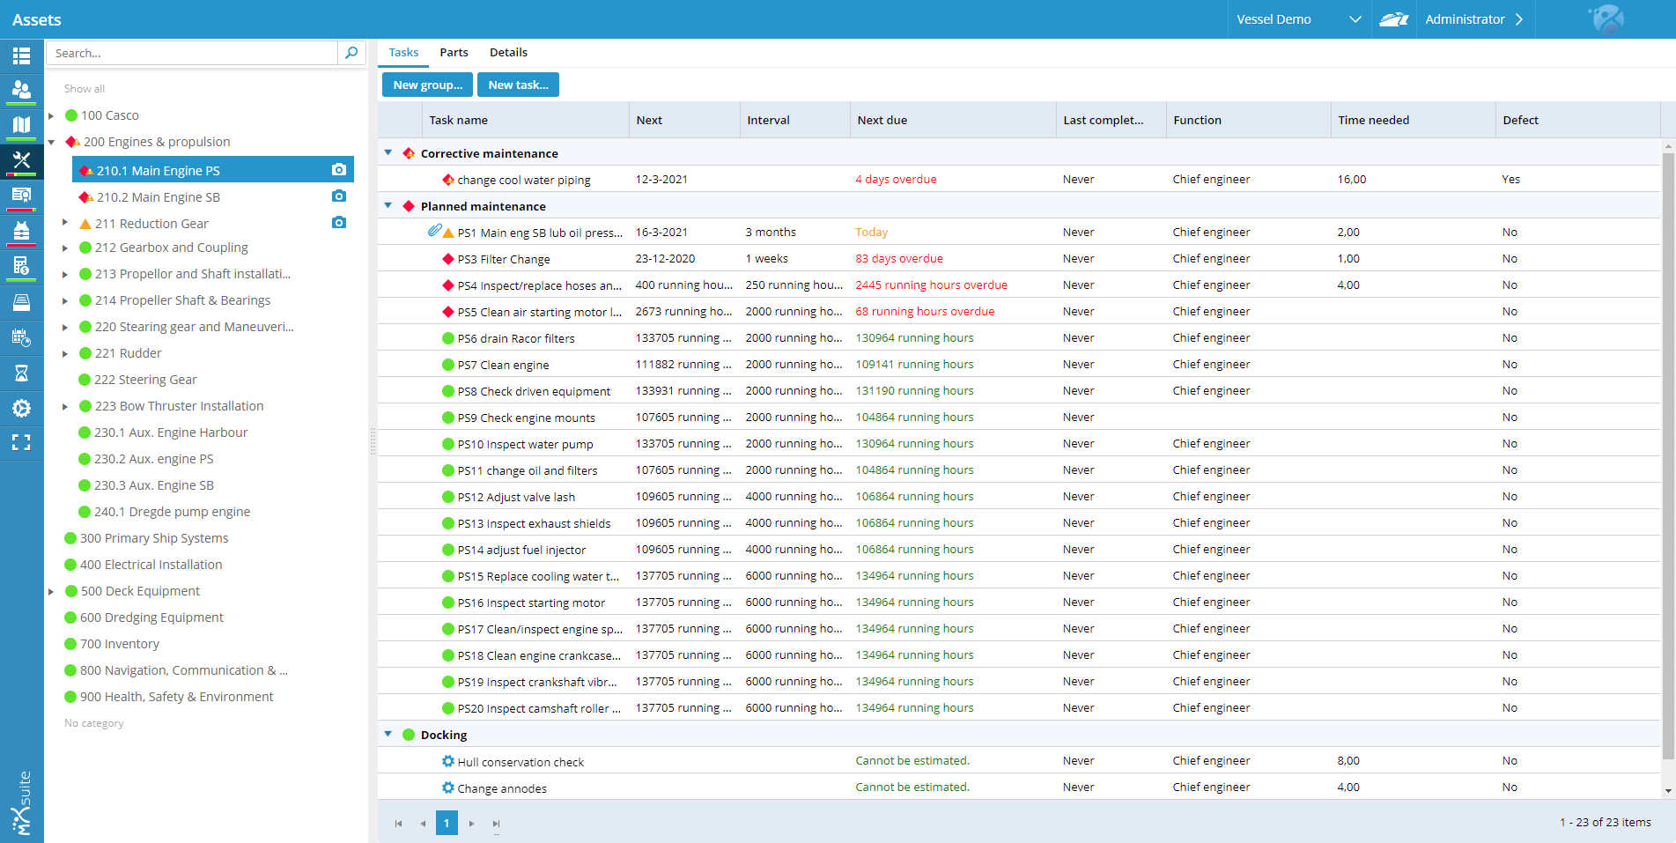Click the calculator budget sidebar icon
Viewport: 1676px width, 843px height.
(x=21, y=265)
